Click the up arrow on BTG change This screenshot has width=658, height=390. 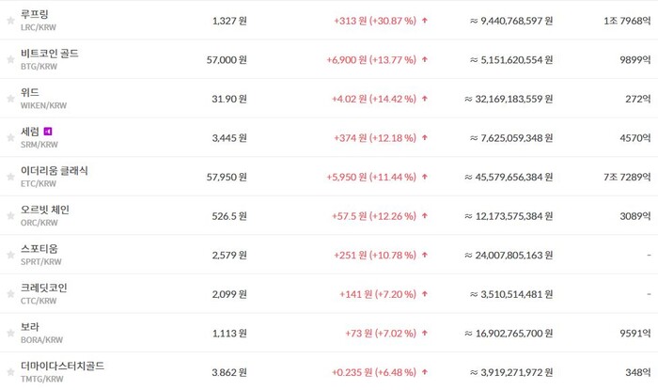pos(425,59)
